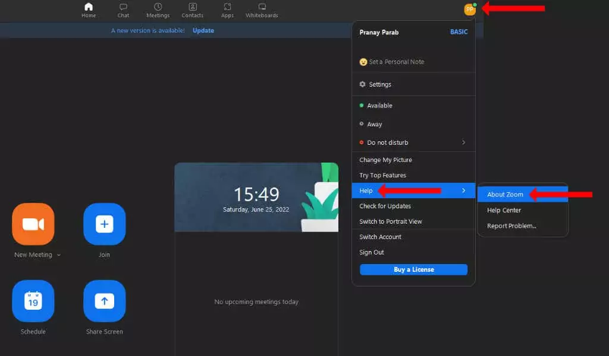The height and width of the screenshot is (356, 609).
Task: Click the 15:49 clock display
Action: pos(256,194)
